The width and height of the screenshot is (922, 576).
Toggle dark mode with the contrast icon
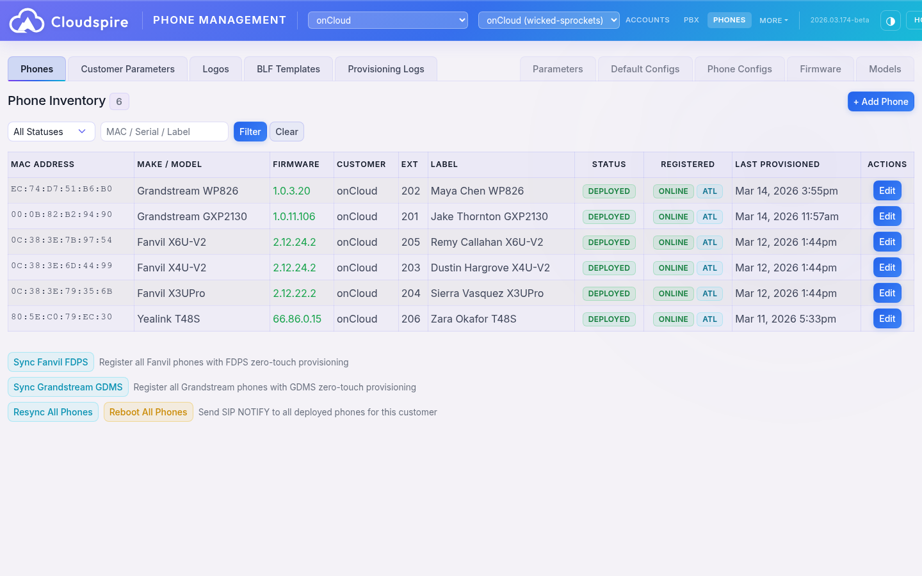tap(891, 20)
